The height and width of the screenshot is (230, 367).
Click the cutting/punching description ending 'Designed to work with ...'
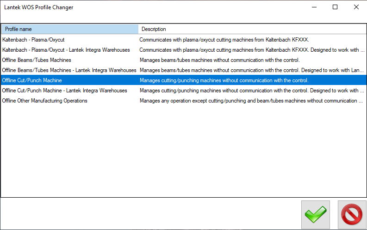pos(252,91)
